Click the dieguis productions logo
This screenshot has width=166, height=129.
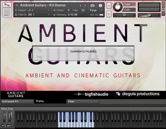tap(138, 94)
